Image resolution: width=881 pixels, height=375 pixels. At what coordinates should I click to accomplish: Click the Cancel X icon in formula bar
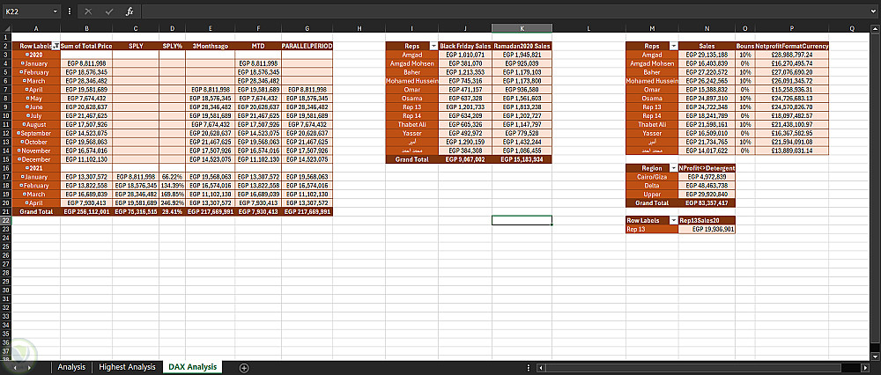click(x=88, y=11)
